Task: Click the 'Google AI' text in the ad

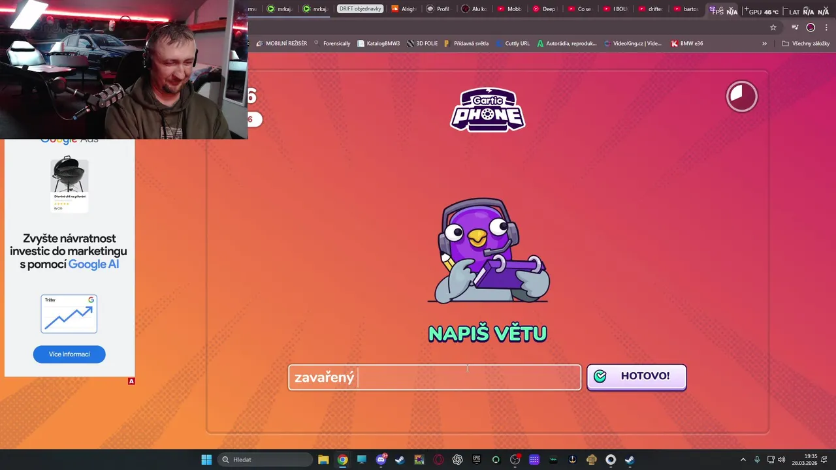Action: coord(93,264)
